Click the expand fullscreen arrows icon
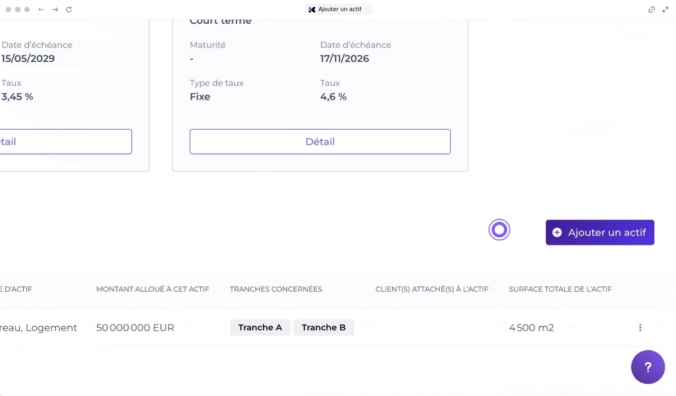This screenshot has height=396, width=676. (665, 10)
